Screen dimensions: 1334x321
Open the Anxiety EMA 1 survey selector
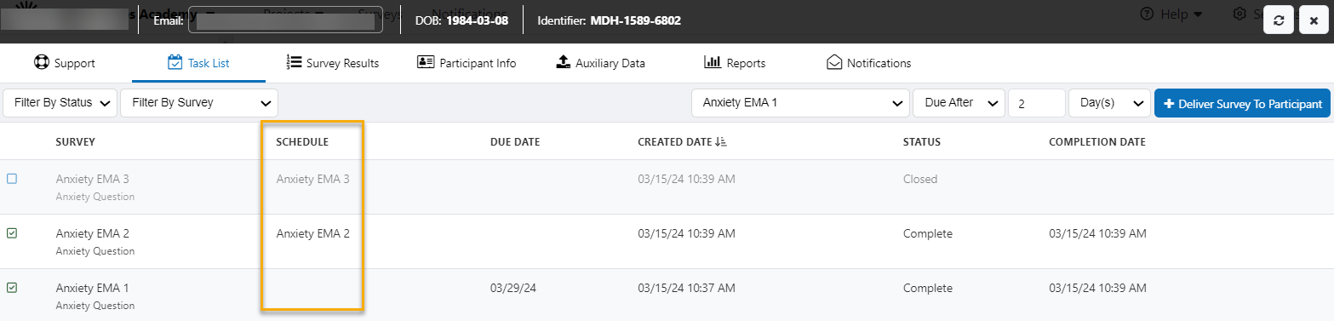[800, 103]
